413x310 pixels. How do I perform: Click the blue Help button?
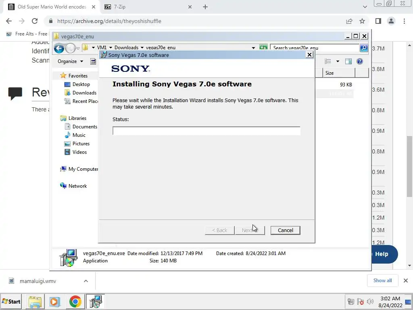(x=384, y=254)
